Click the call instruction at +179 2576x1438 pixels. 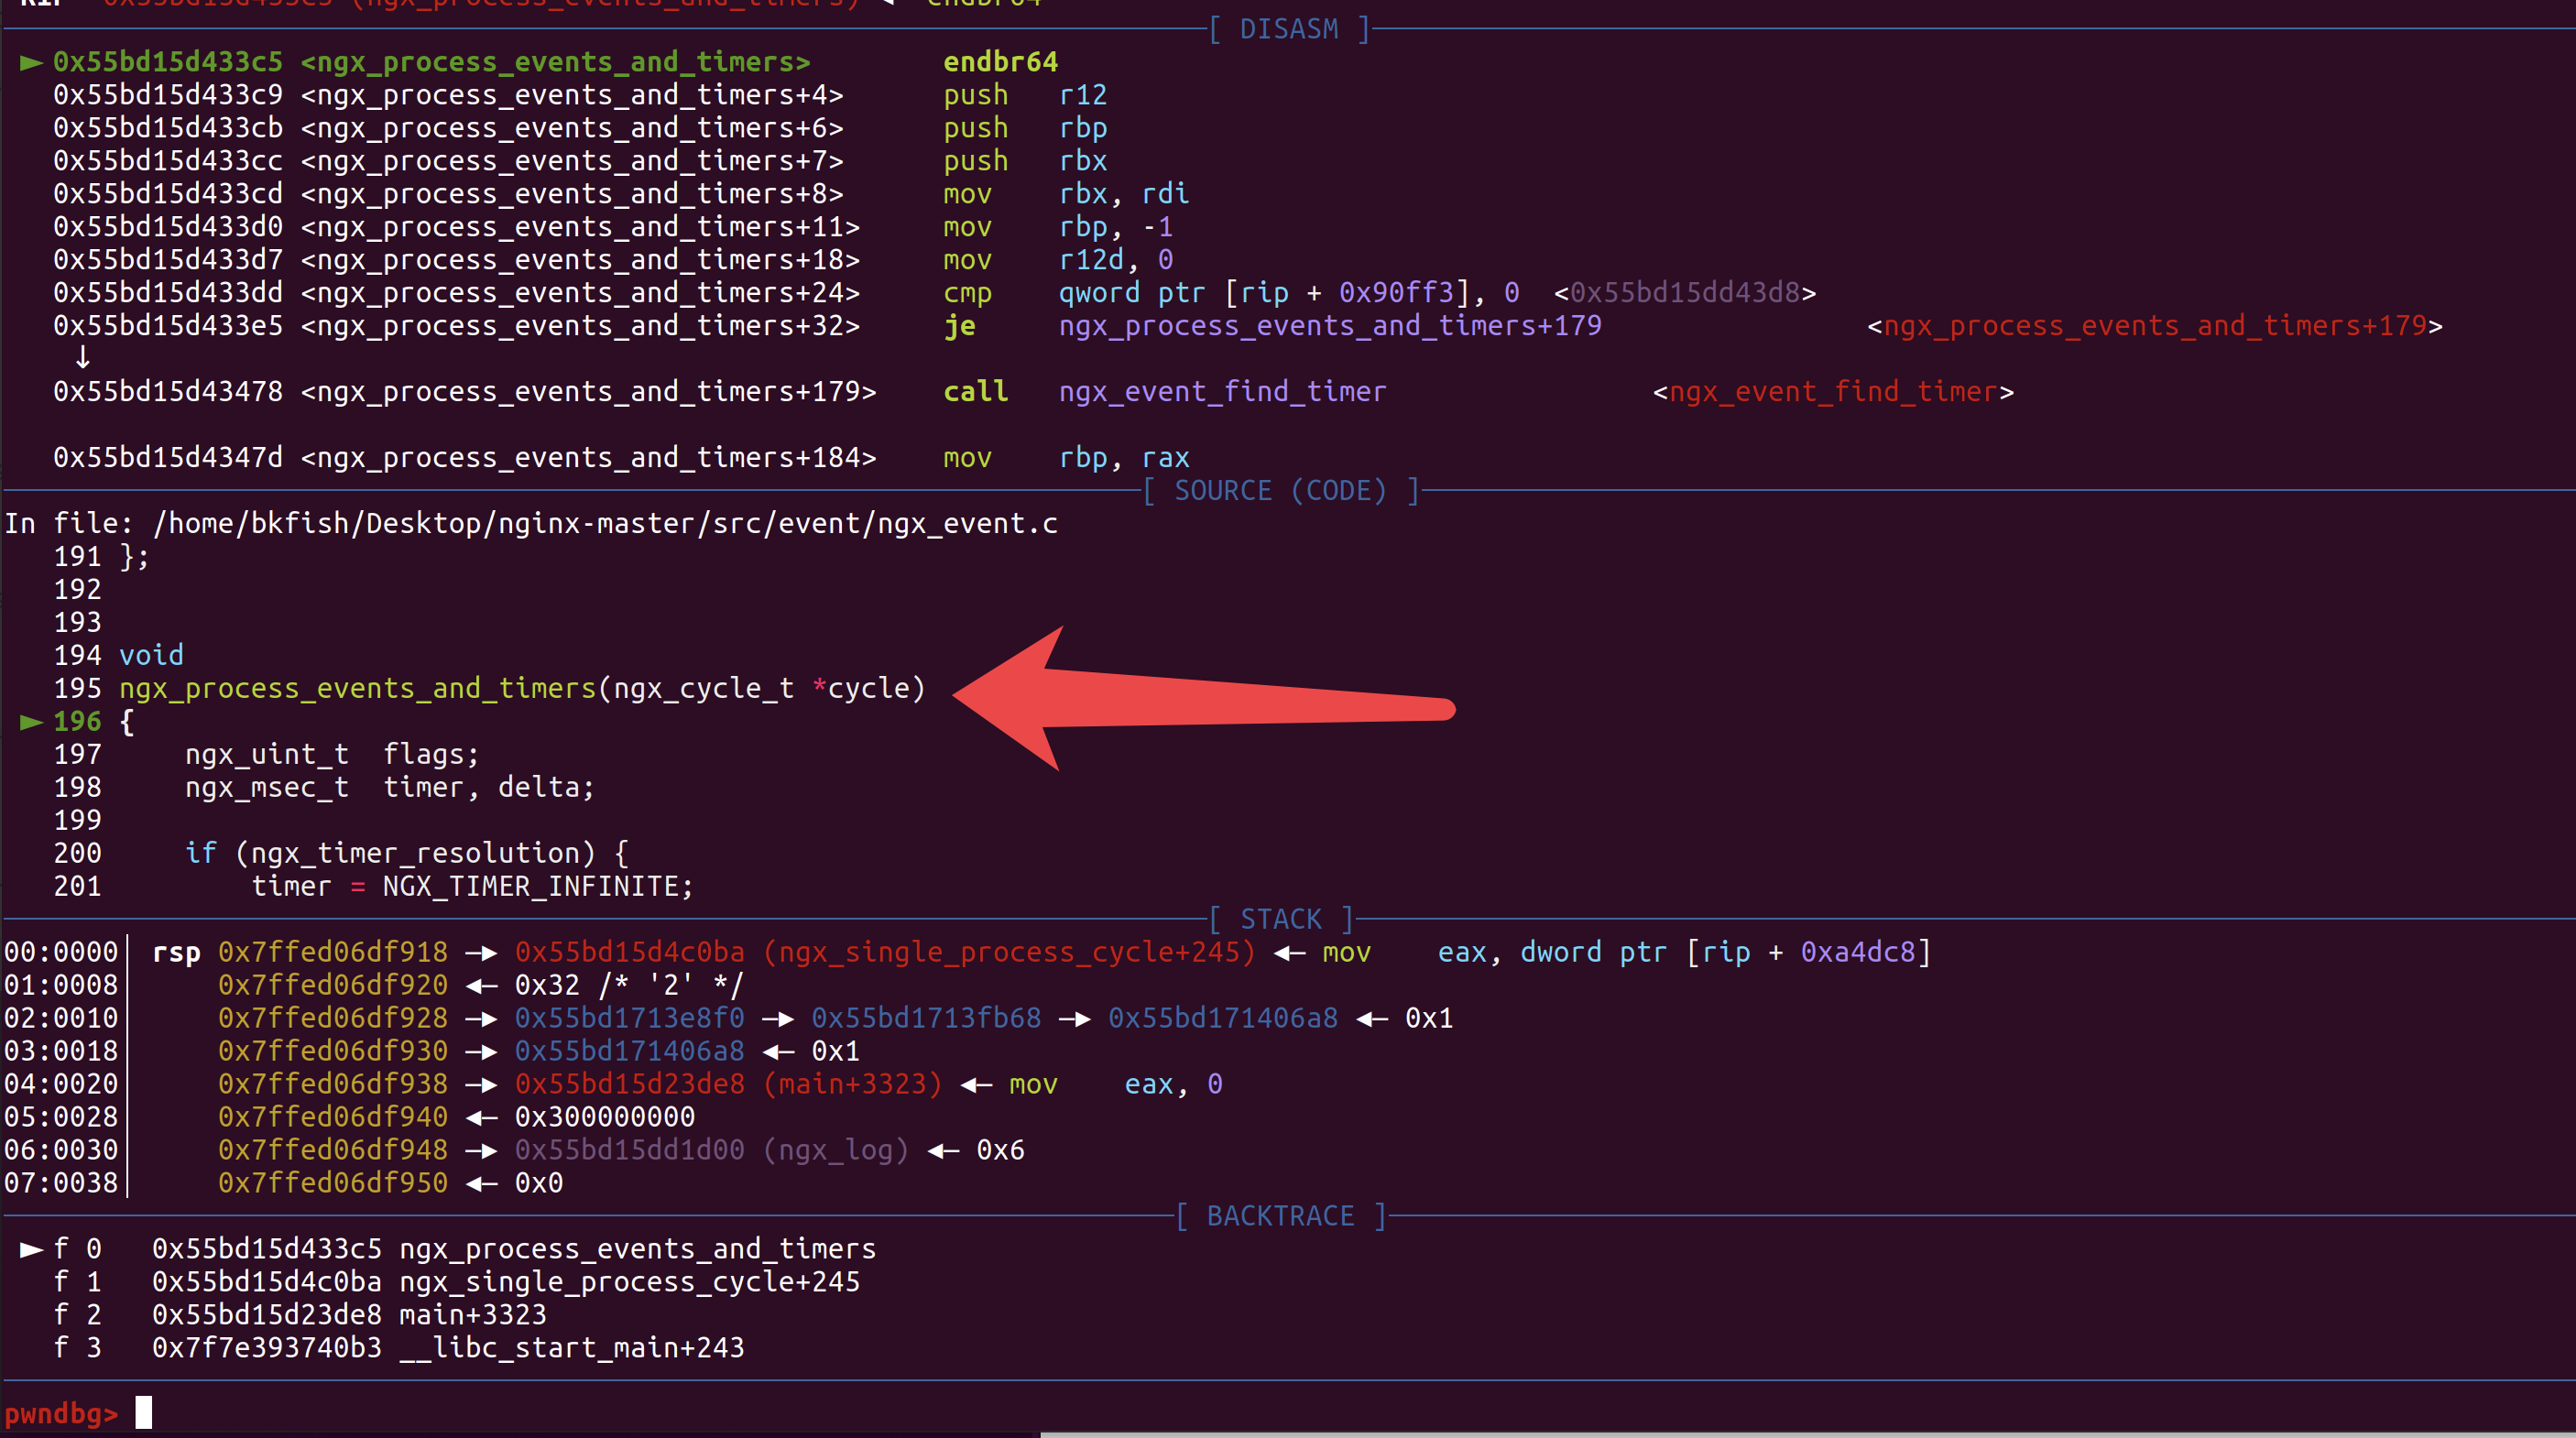pyautogui.click(x=975, y=392)
